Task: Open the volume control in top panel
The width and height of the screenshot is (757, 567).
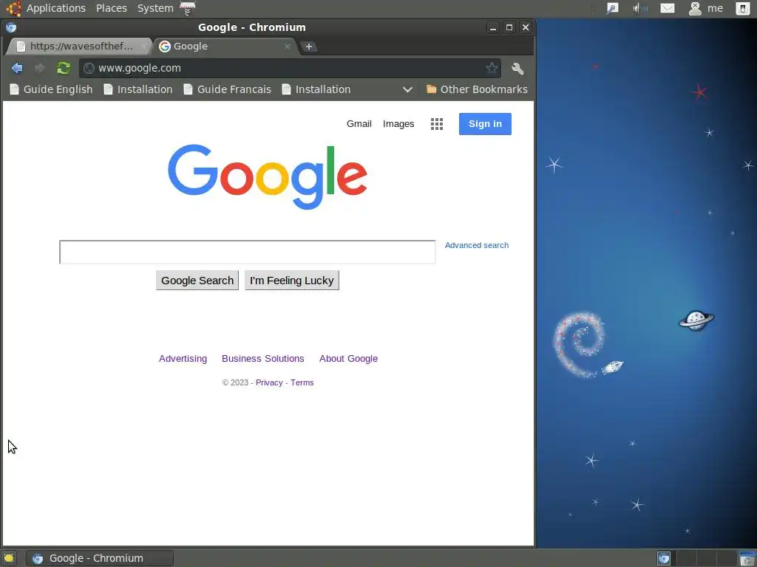Action: click(x=640, y=8)
